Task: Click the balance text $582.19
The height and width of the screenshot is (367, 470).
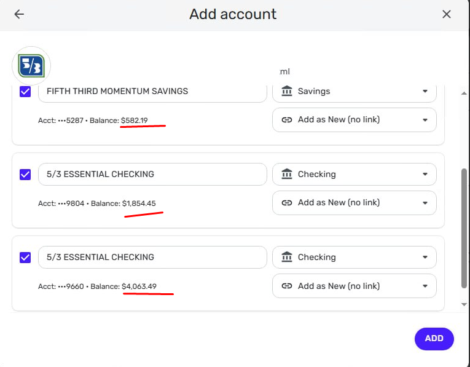Action: (135, 120)
